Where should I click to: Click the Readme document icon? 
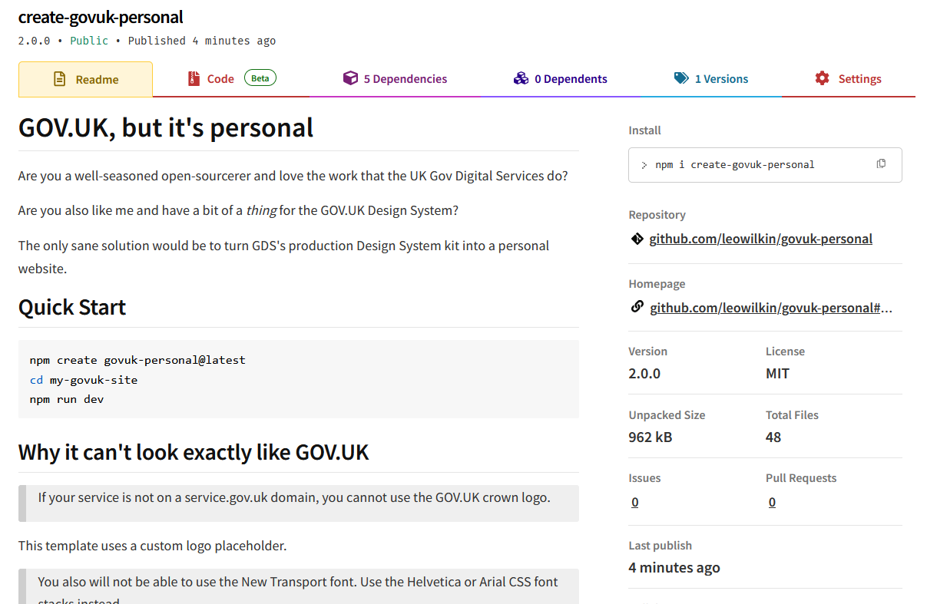(x=59, y=79)
